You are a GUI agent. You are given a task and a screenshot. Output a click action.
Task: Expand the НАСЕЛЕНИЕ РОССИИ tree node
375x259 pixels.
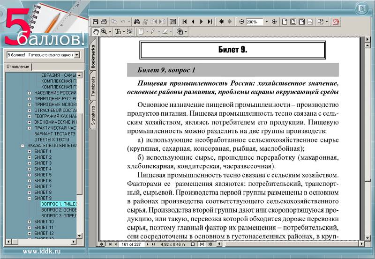click(30, 93)
